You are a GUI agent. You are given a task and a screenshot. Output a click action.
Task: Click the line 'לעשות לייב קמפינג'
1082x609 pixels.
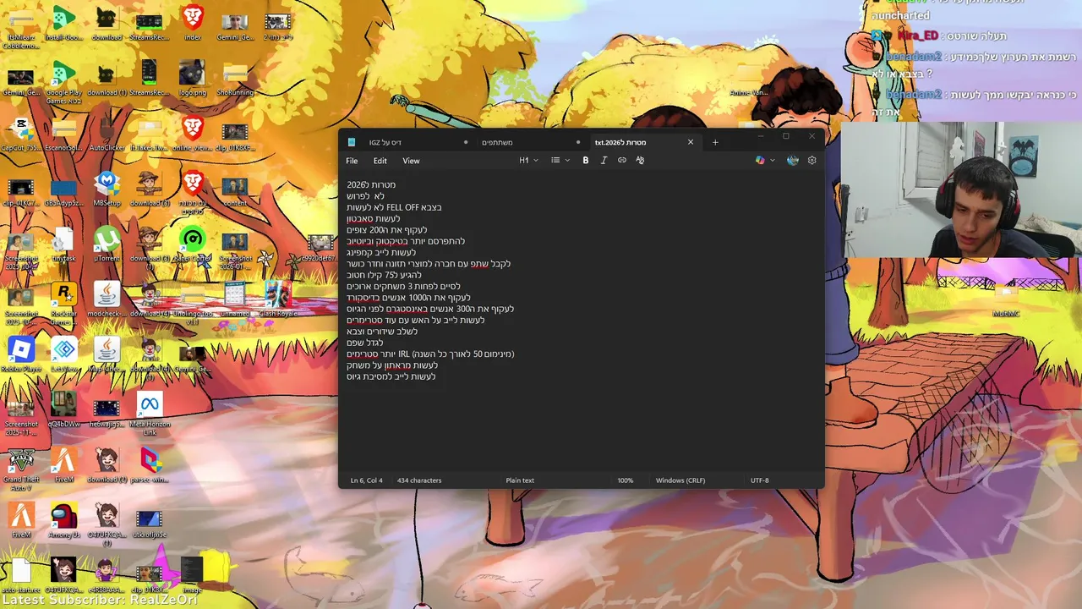(x=381, y=252)
